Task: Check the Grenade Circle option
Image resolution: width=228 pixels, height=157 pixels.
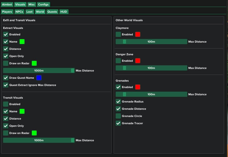Action: (x=118, y=116)
